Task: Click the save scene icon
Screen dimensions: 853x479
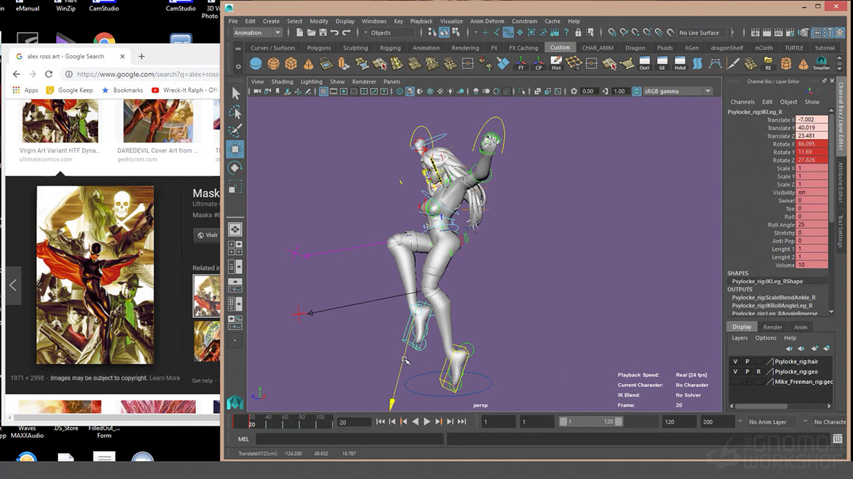Action: tap(323, 33)
